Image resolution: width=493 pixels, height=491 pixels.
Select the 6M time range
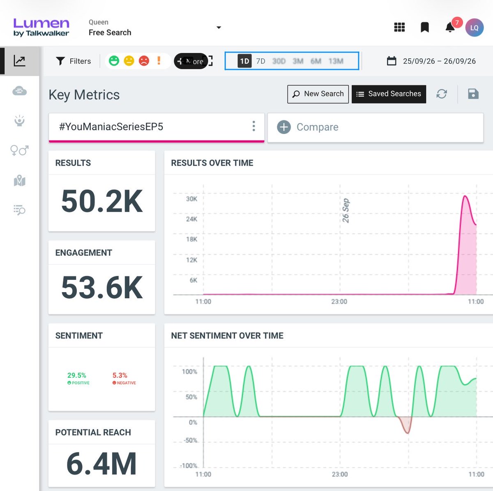[316, 61]
